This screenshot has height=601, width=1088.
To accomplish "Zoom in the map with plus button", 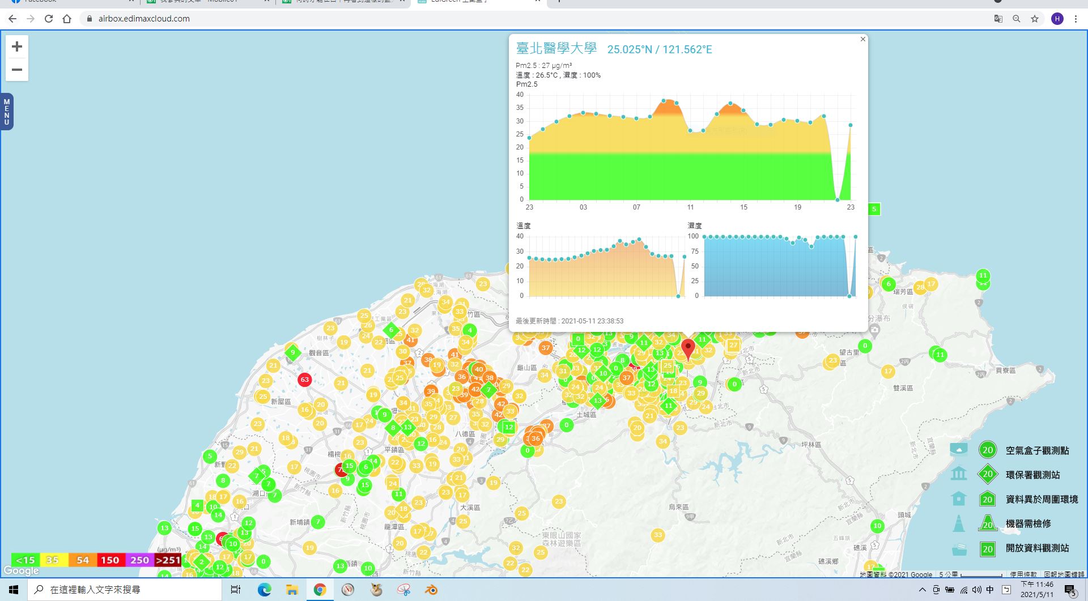I will (x=17, y=46).
